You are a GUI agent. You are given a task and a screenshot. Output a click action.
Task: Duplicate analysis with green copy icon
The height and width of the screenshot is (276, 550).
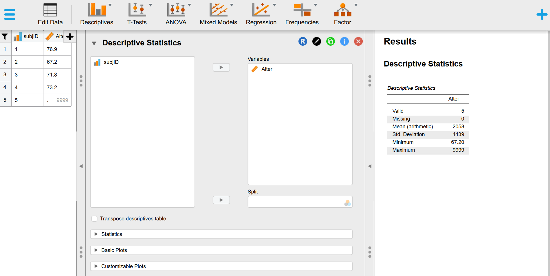[x=331, y=41]
